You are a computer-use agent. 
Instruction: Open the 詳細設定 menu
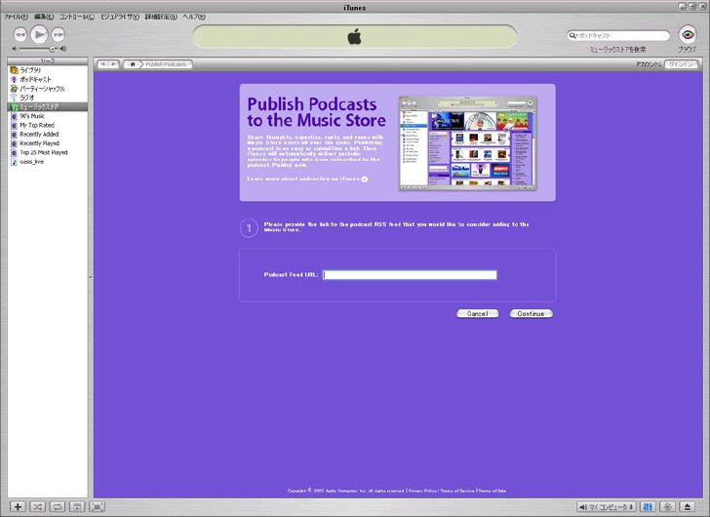[x=161, y=17]
